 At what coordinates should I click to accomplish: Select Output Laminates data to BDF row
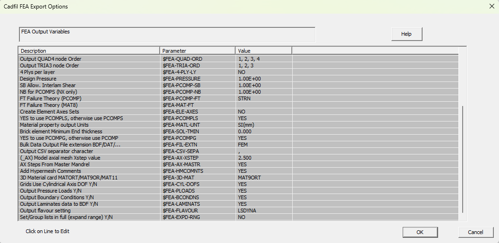click(x=238, y=204)
